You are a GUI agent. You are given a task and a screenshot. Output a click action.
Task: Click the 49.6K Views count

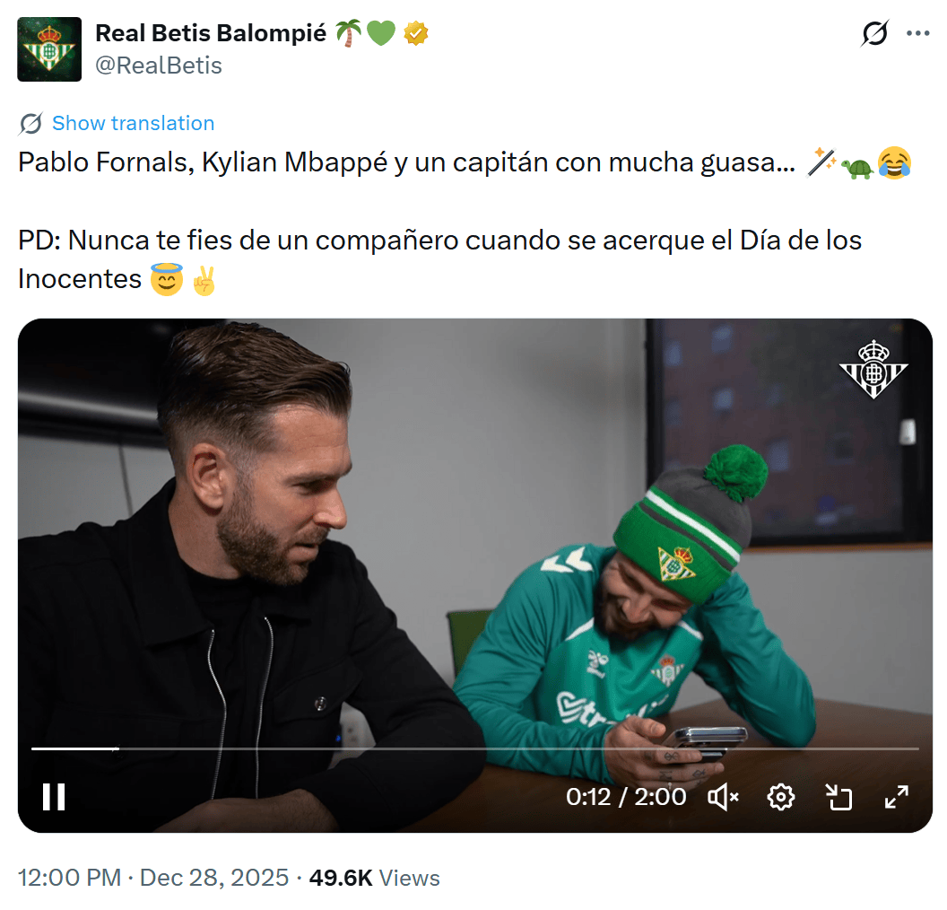pyautogui.click(x=375, y=878)
